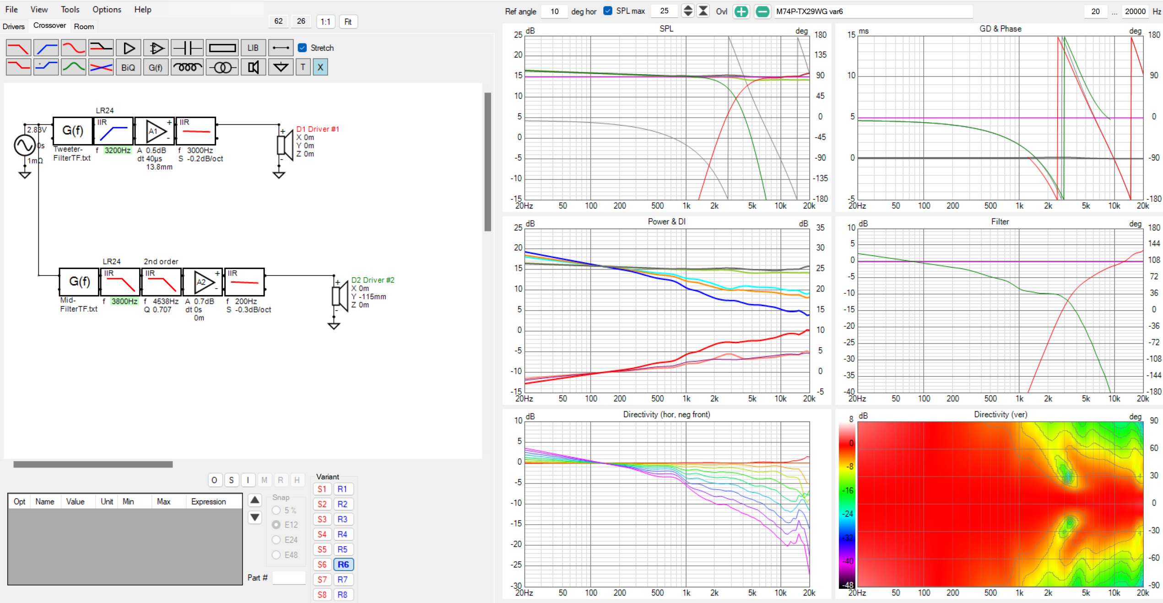Switch to the Drivers tab

tap(14, 27)
